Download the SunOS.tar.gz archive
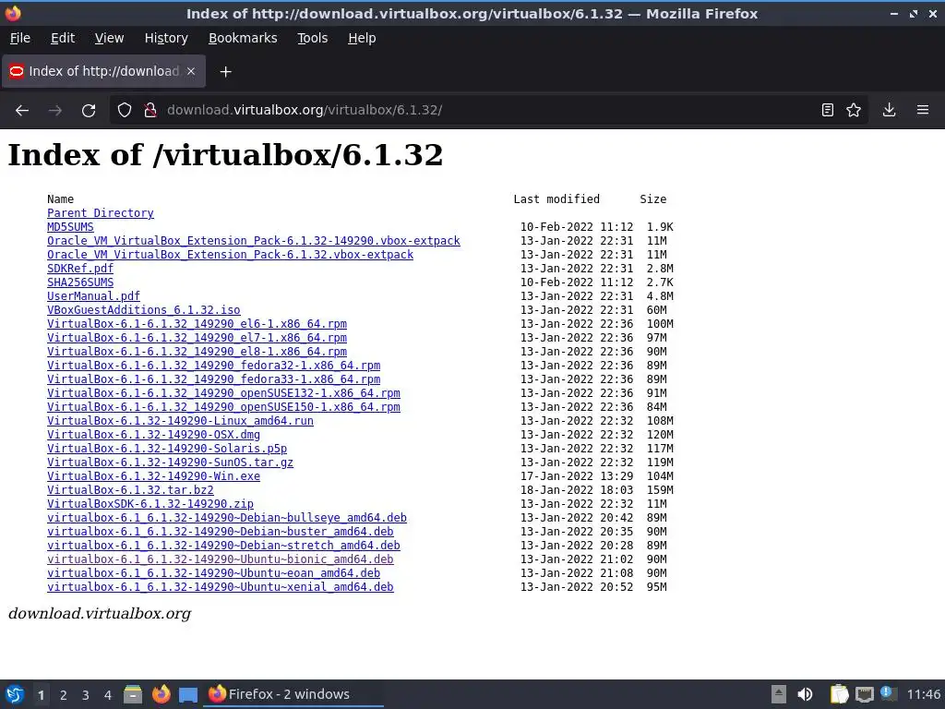Screen dimensions: 945x709 [170, 463]
